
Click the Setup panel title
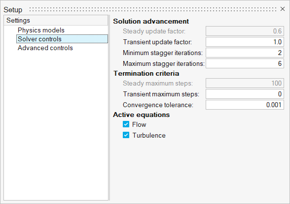pos(13,9)
